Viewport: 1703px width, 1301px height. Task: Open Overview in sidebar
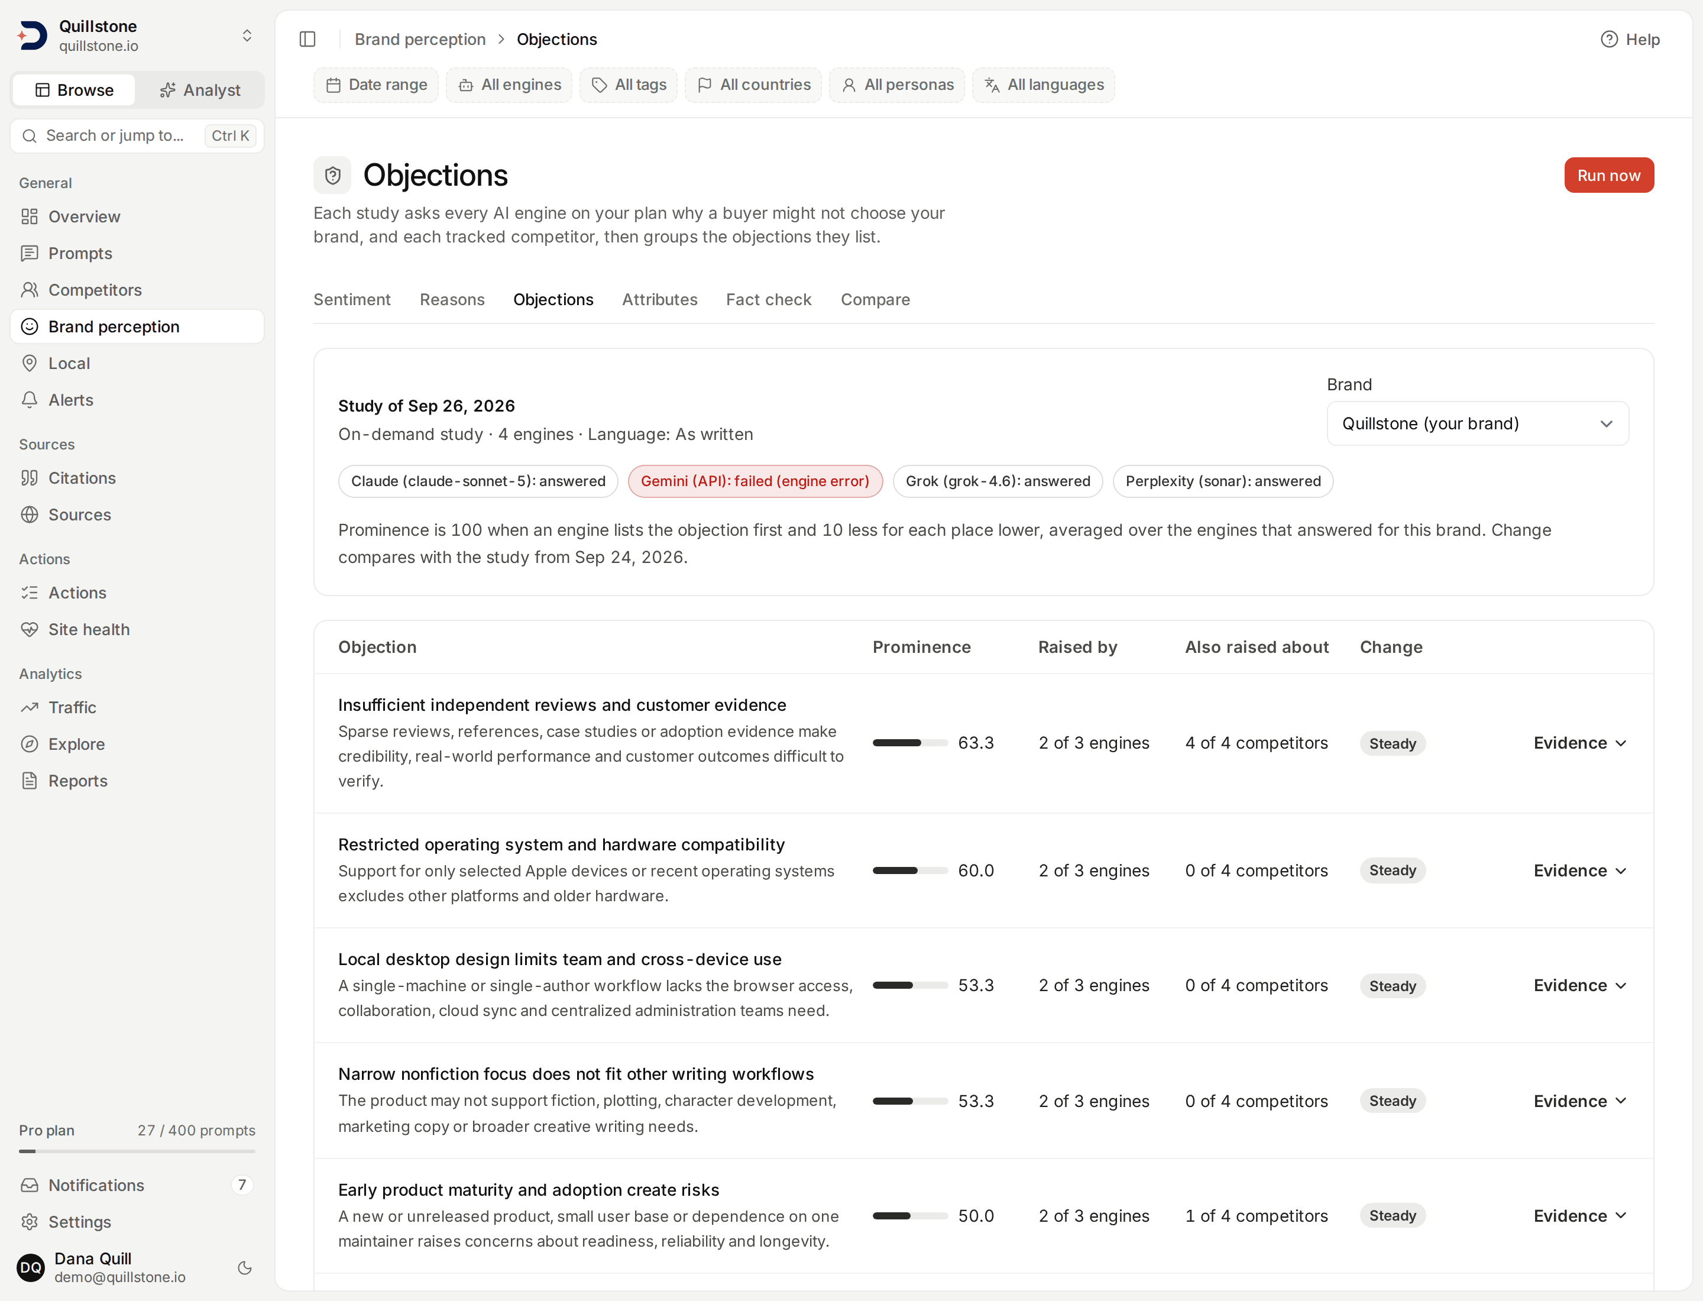coord(137,216)
